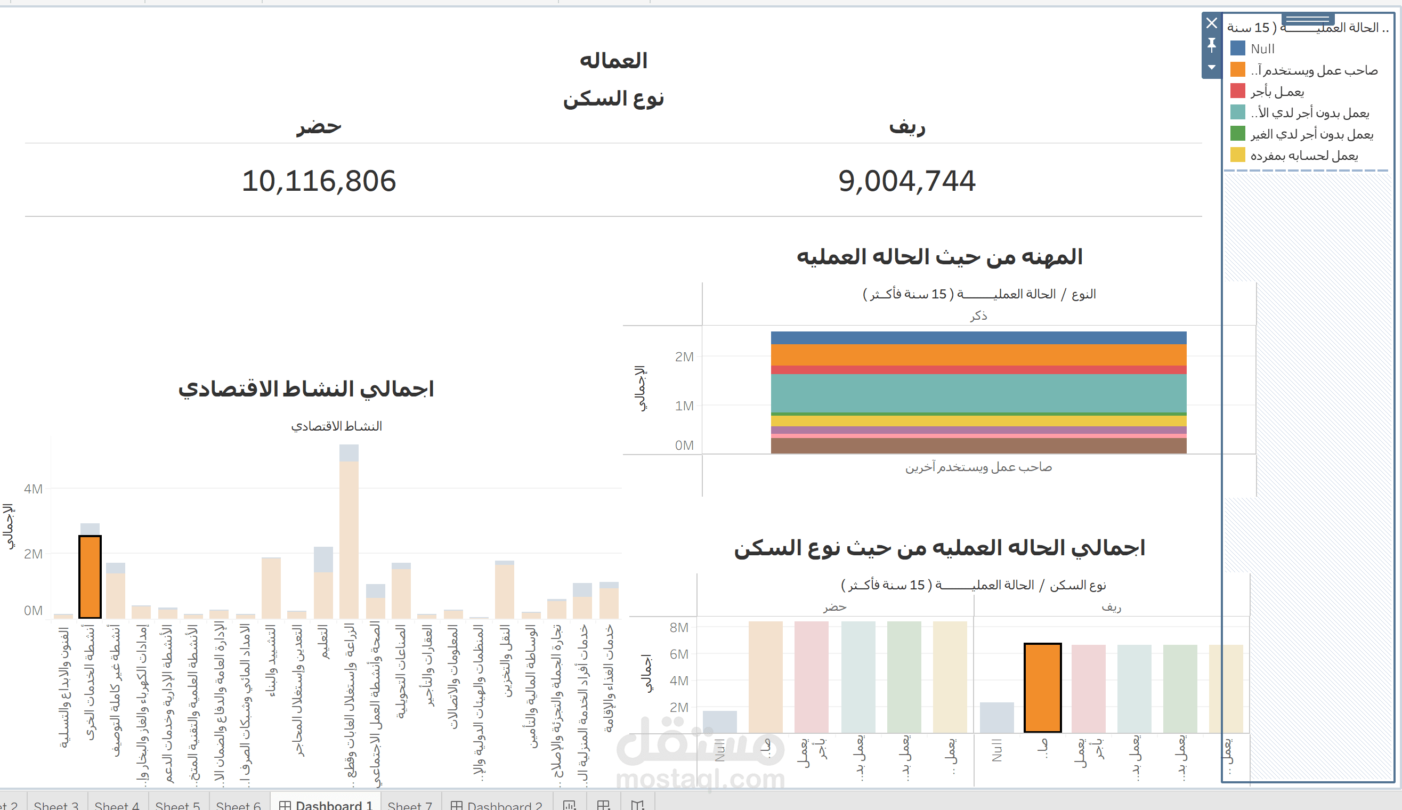The width and height of the screenshot is (1402, 810).
Task: Switch to the Sheet 4 tab
Action: 117,806
